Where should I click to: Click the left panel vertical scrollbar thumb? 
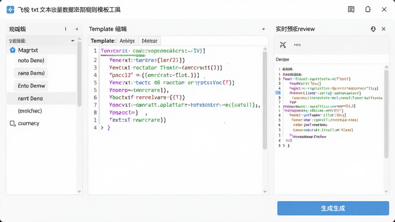point(79,74)
